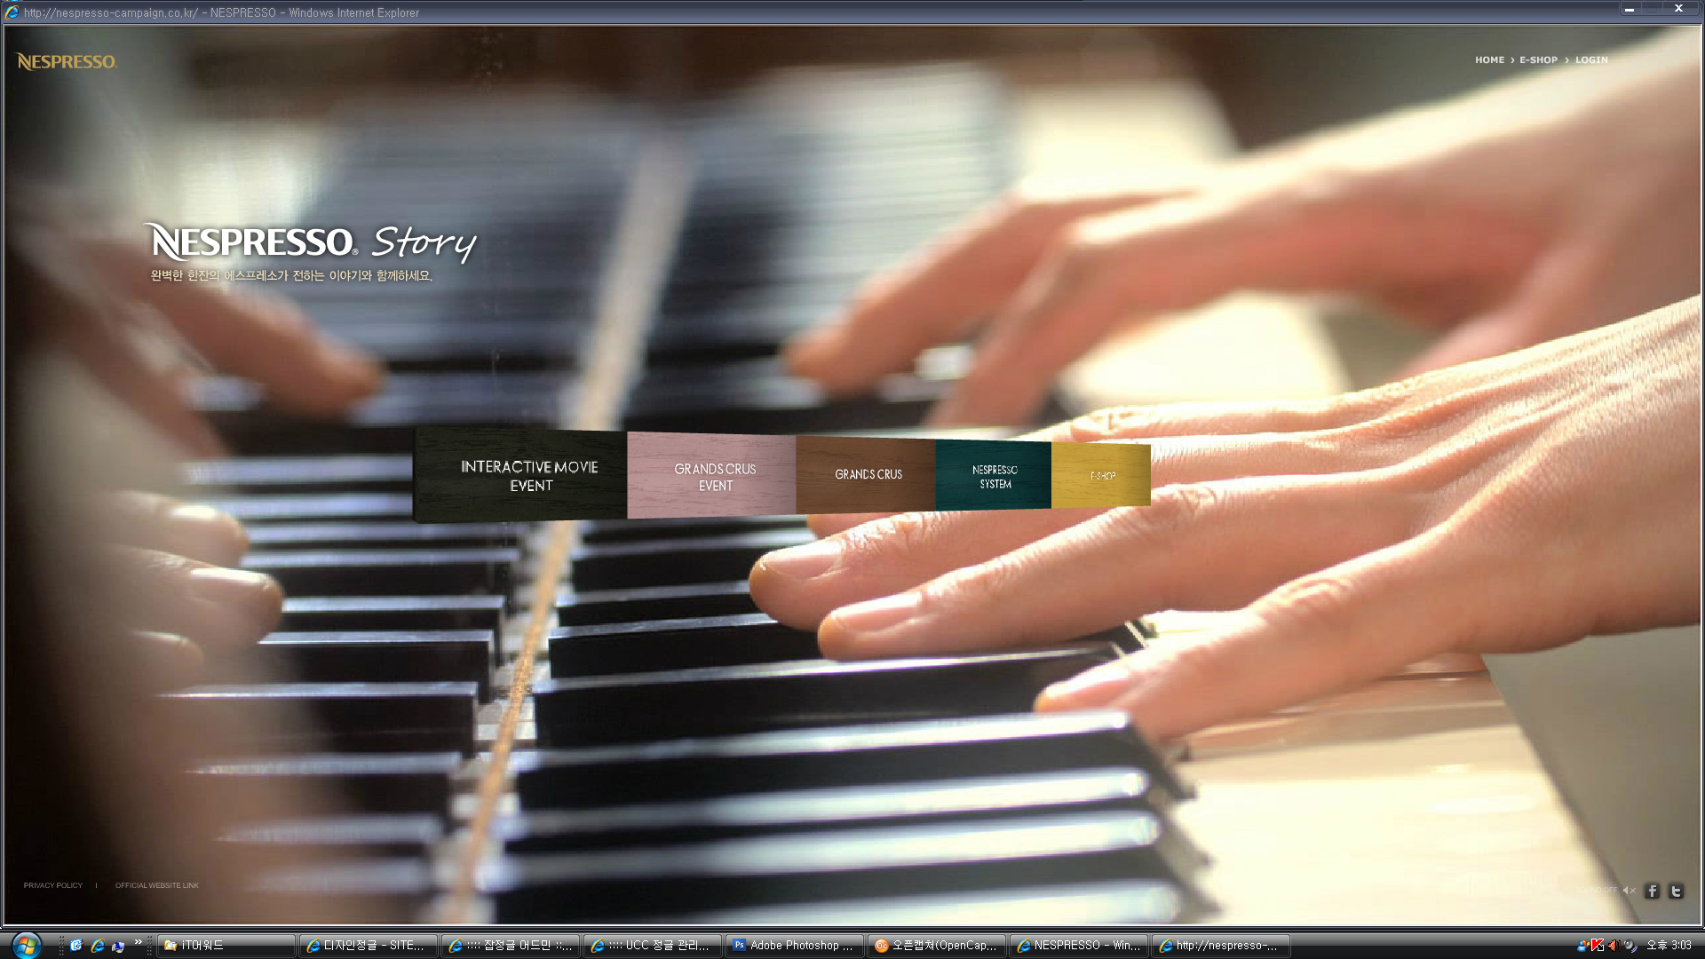Image resolution: width=1705 pixels, height=959 pixels.
Task: Close the Internet Explorer window
Action: (x=1678, y=9)
